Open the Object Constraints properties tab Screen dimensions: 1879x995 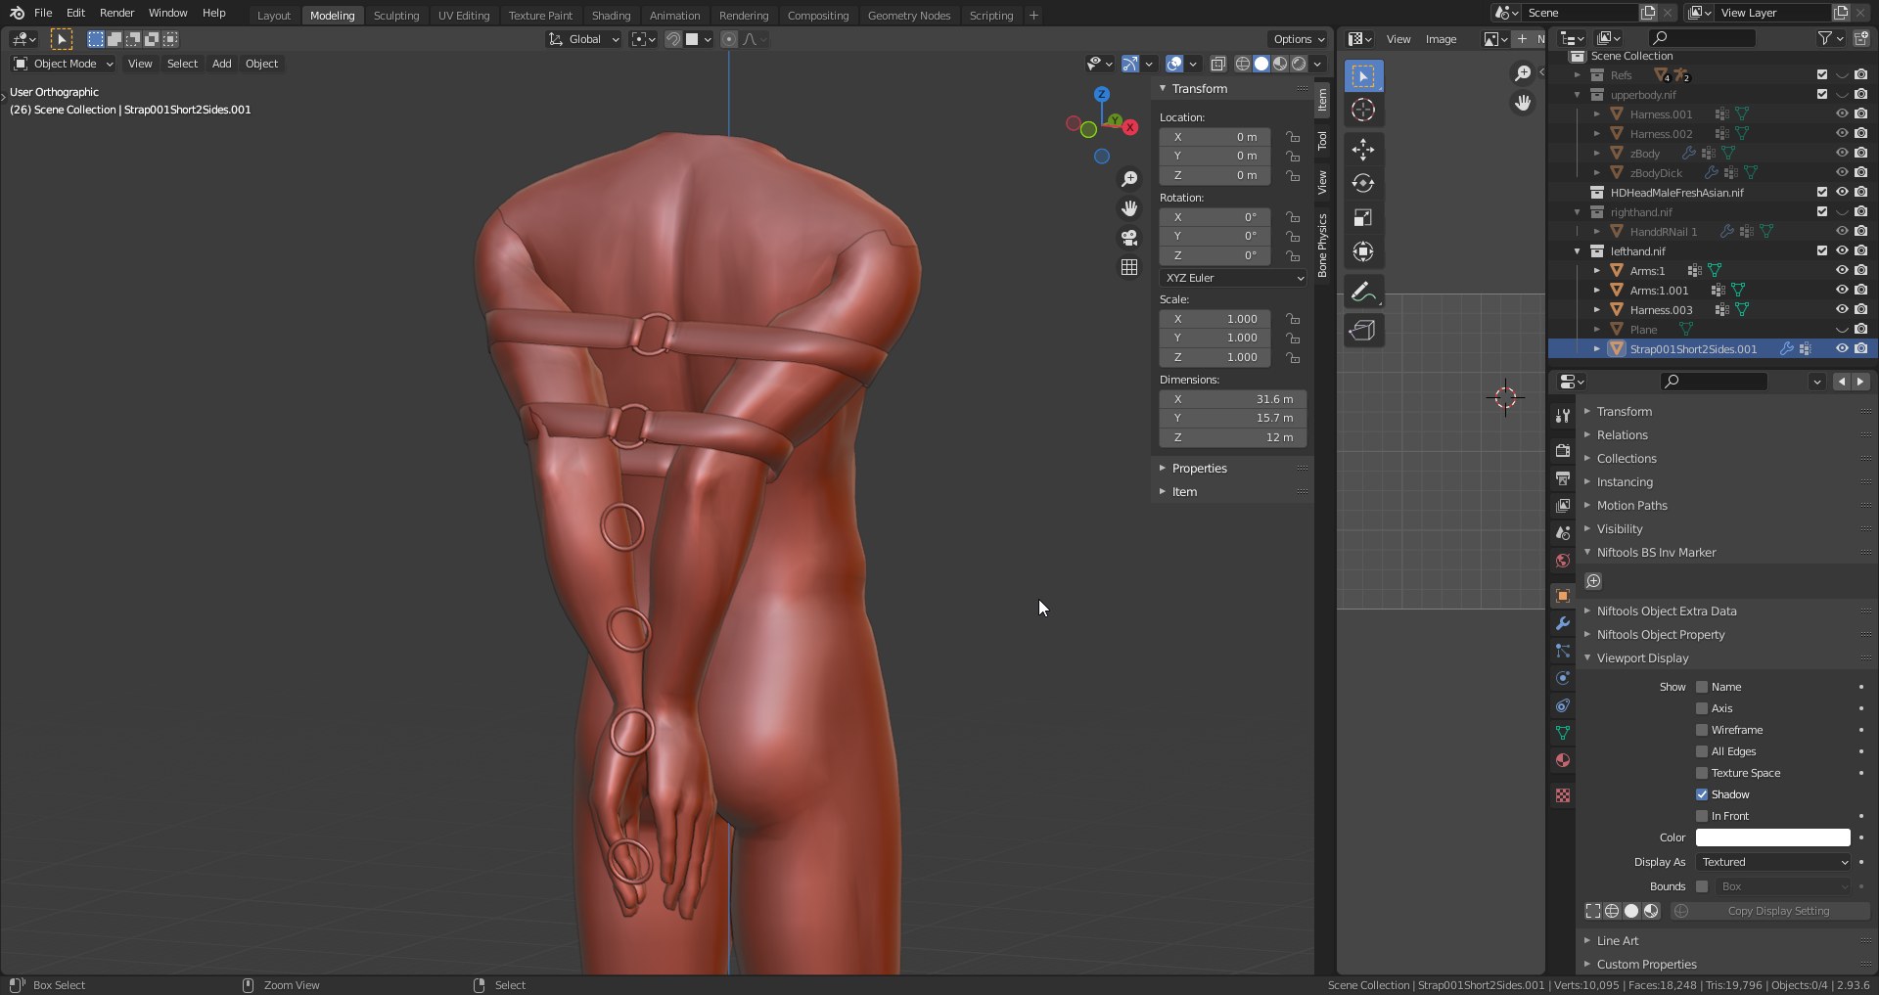(x=1563, y=705)
